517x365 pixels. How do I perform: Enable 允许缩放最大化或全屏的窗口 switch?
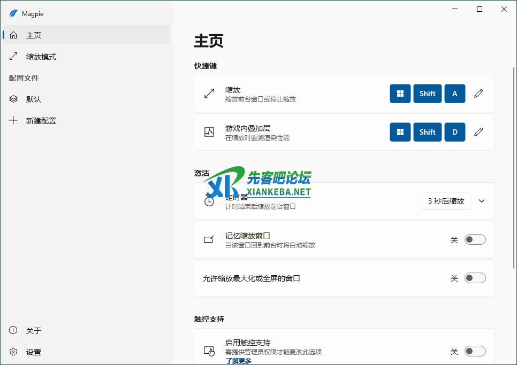475,278
